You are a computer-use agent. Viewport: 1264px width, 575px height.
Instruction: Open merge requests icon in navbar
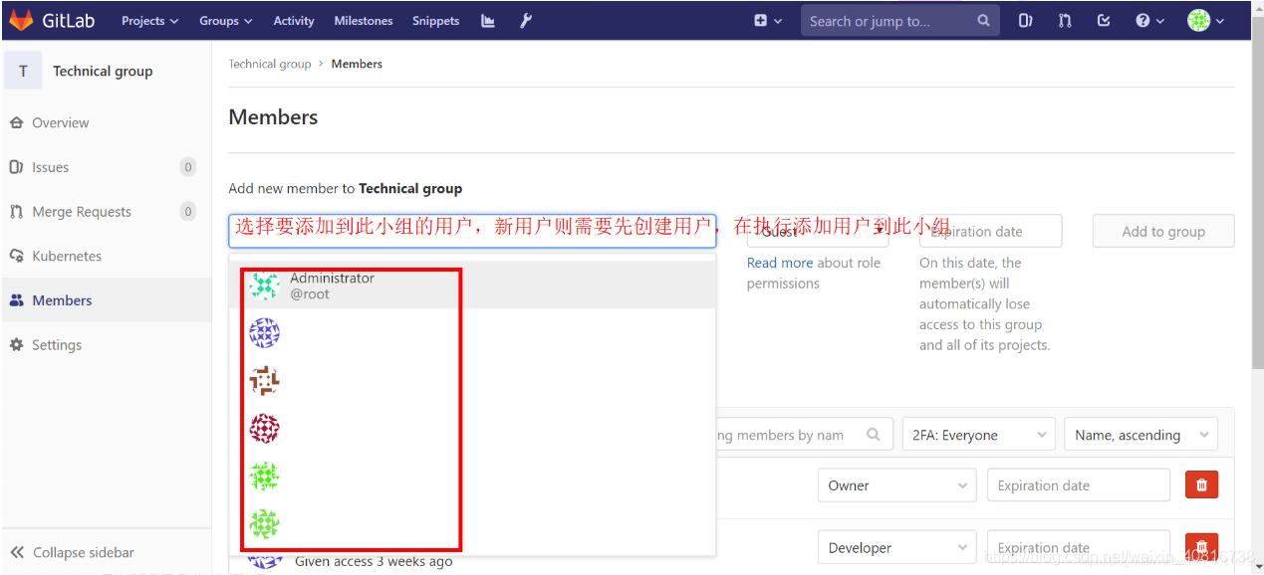point(1064,20)
